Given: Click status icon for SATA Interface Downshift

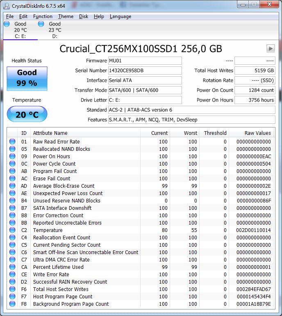Looking at the screenshot, I should (12, 208).
